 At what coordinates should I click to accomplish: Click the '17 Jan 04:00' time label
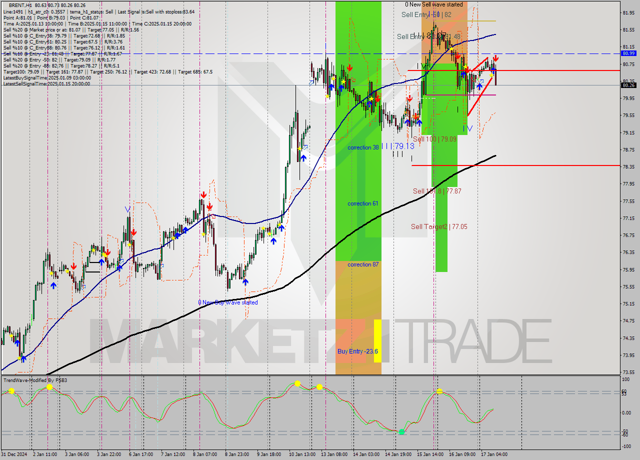tap(494, 454)
